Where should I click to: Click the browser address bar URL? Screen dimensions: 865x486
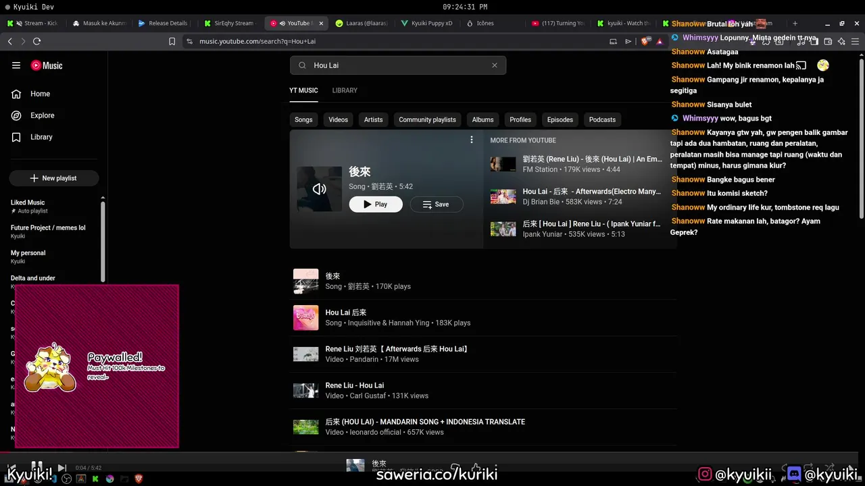(257, 41)
